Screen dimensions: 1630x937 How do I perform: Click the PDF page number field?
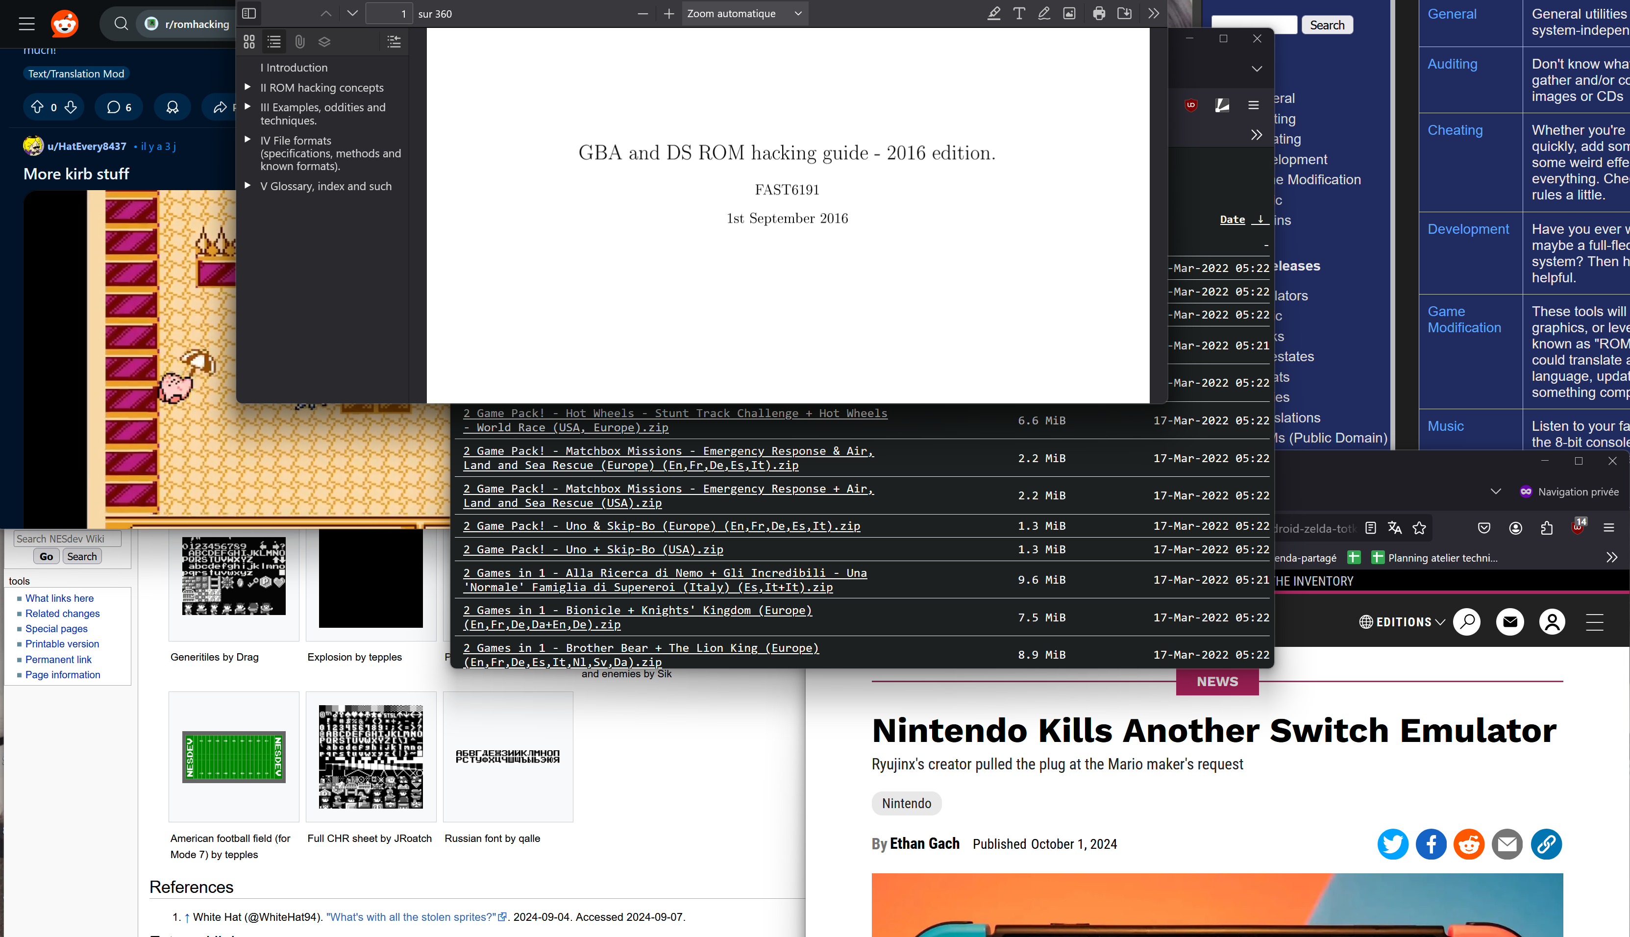point(389,14)
